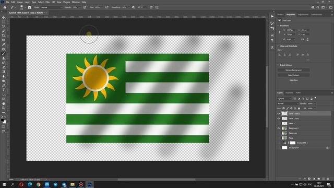Open smoothing options gear icon

[134, 7]
